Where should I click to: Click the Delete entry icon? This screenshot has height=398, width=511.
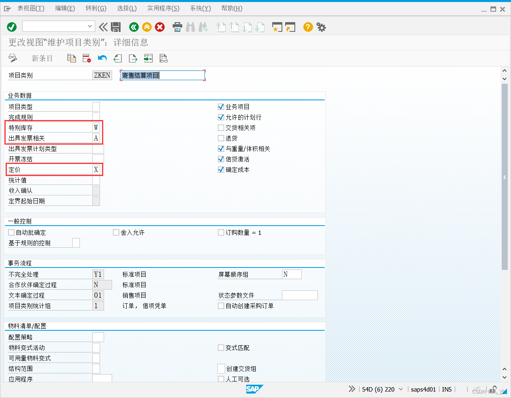point(86,58)
